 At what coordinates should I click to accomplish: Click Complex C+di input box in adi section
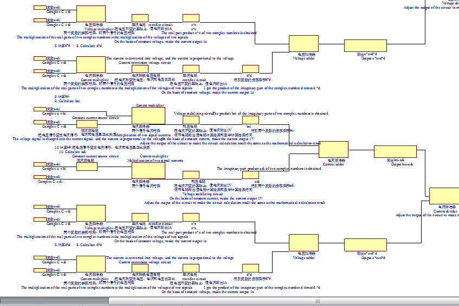pos(40,178)
